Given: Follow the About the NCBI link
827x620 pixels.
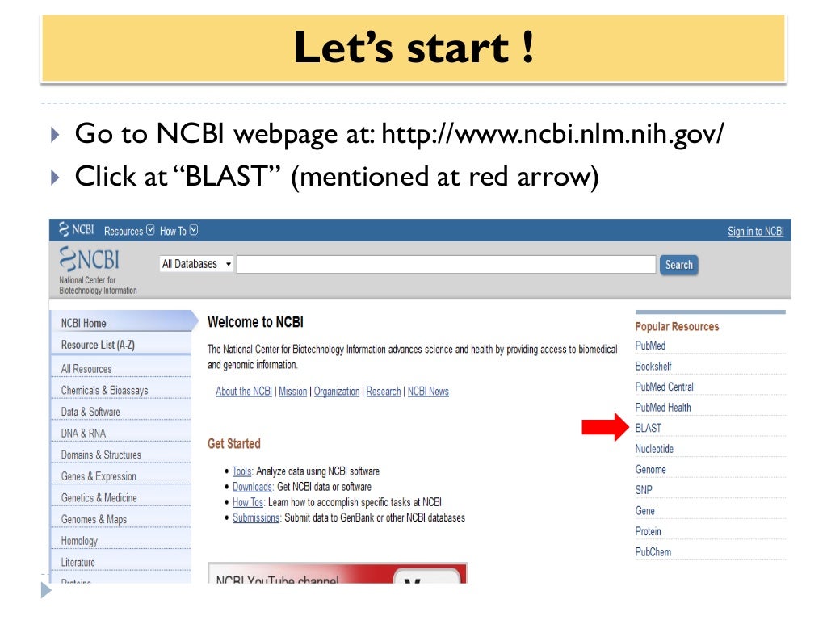Looking at the screenshot, I should 244,392.
